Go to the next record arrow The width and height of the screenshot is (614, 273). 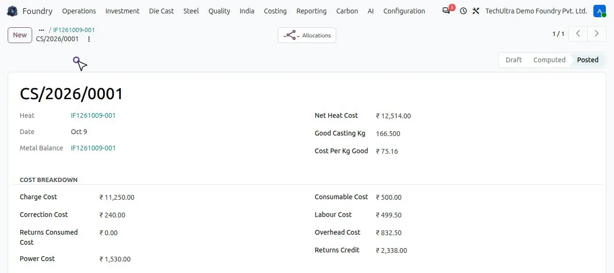pyautogui.click(x=597, y=34)
